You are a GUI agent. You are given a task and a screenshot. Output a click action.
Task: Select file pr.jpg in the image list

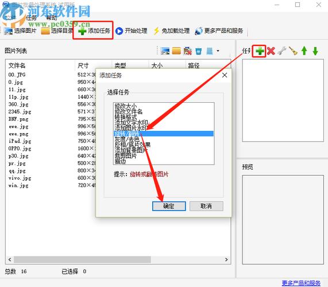(17, 164)
